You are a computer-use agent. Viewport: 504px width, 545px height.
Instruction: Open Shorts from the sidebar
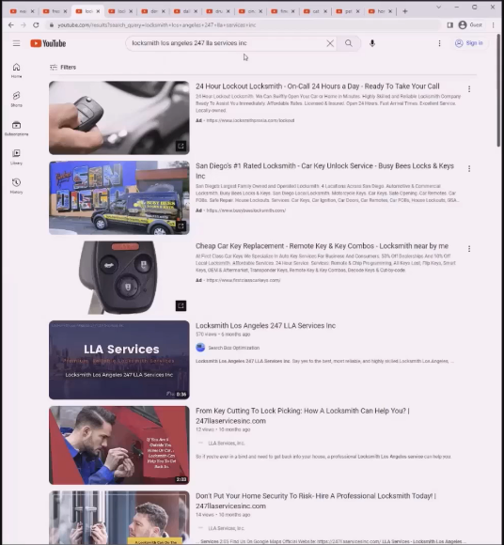pyautogui.click(x=16, y=99)
